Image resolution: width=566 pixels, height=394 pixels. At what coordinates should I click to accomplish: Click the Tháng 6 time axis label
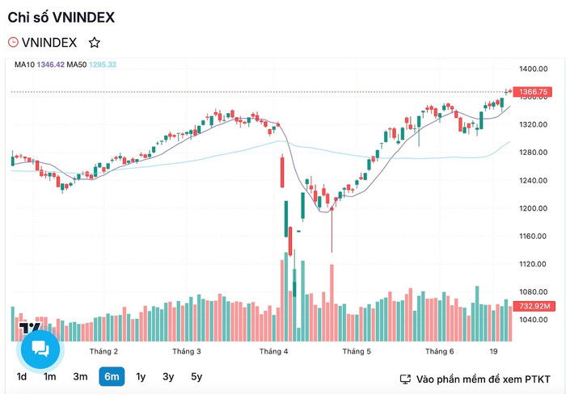[439, 351]
